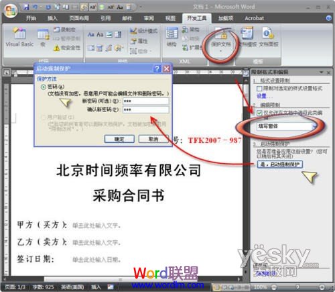The image size is (335, 292).
Task: Insert a date picker content control
Action: pos(100,48)
